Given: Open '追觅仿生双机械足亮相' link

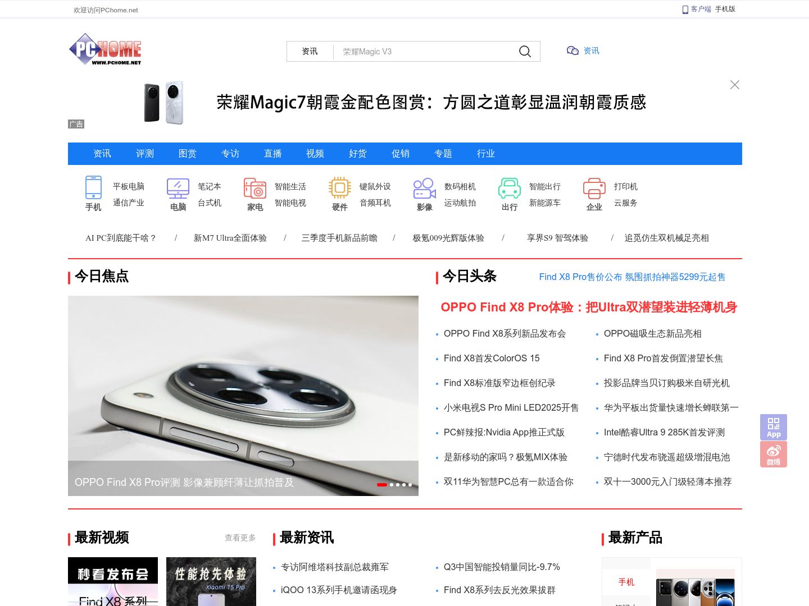Looking at the screenshot, I should coord(667,238).
